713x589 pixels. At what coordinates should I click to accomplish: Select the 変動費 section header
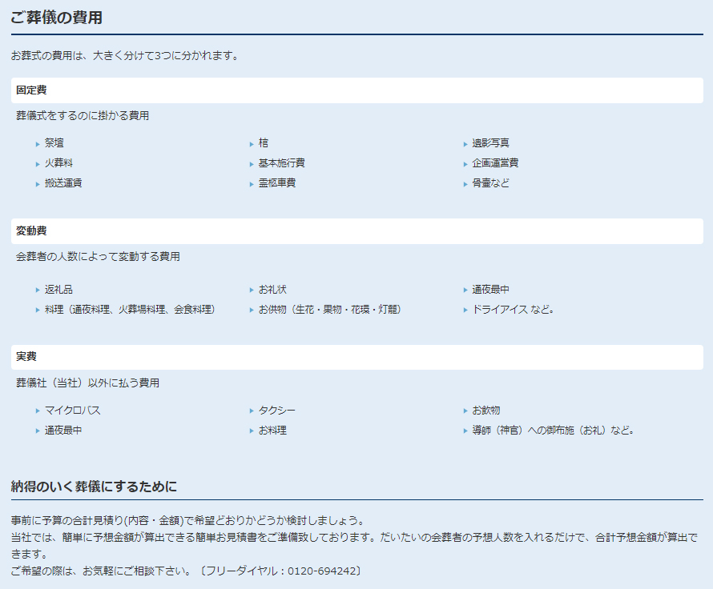click(31, 231)
